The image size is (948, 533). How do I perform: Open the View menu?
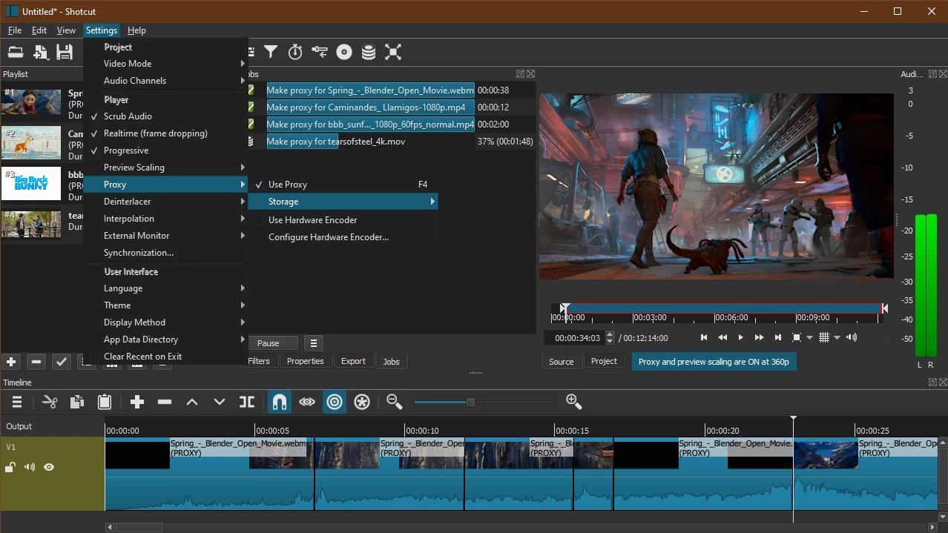[x=66, y=30]
